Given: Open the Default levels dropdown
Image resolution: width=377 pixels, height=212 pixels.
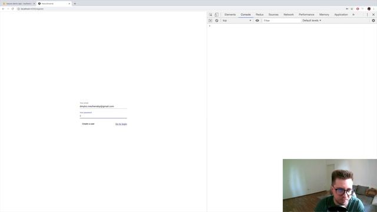Looking at the screenshot, I should click(312, 21).
